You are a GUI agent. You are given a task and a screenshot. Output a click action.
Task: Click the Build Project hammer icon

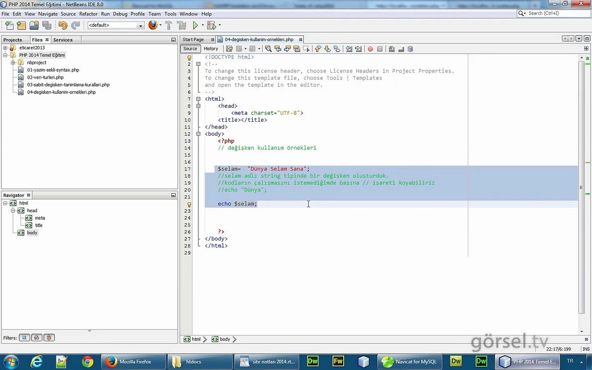[169, 25]
